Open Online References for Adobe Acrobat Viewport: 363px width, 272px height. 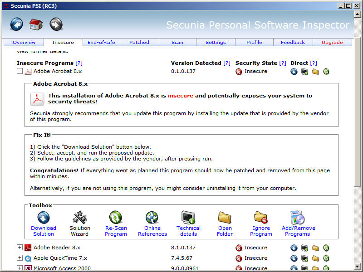click(152, 218)
